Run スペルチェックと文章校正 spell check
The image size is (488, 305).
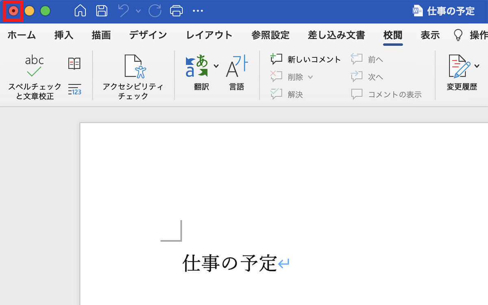click(x=35, y=77)
